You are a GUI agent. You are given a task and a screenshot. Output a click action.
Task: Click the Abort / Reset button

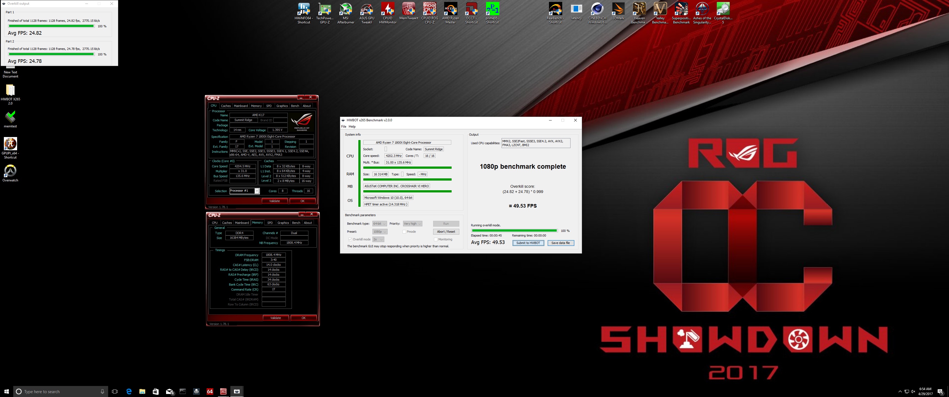click(446, 232)
